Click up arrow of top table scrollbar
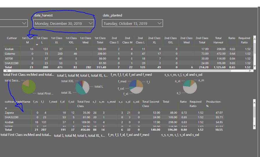Image resolution: width=260 pixels, height=157 pixels. click(x=255, y=39)
